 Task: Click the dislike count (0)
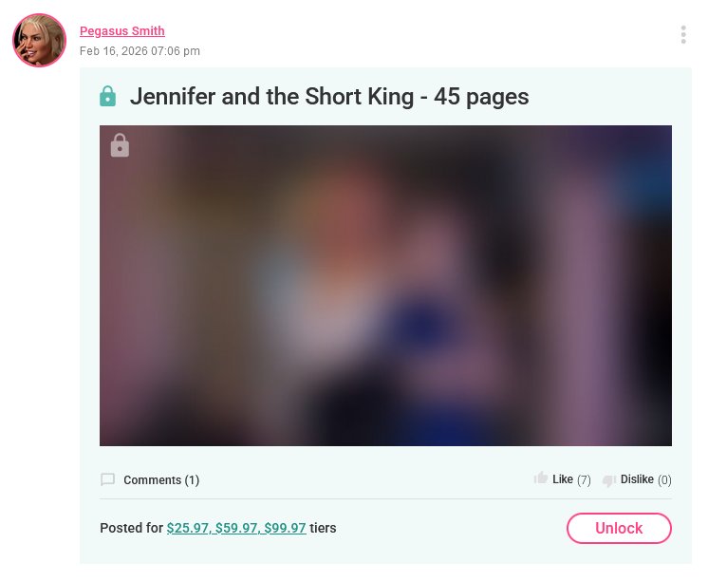(664, 480)
